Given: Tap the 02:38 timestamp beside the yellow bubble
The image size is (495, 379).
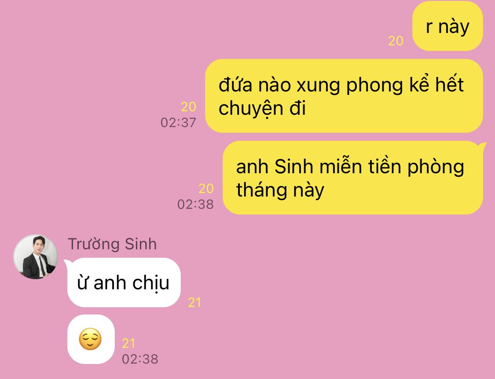Looking at the screenshot, I should [196, 204].
